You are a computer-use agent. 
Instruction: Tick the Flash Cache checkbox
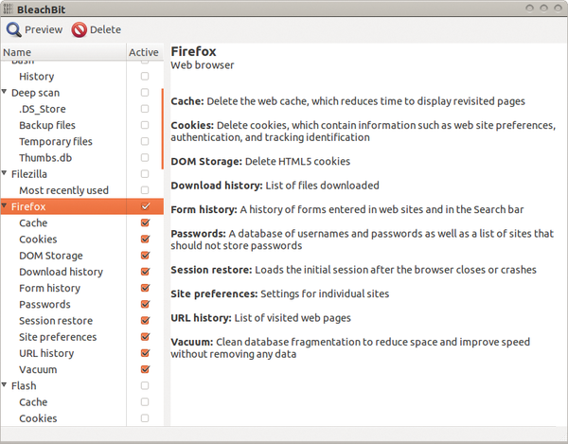pos(145,402)
